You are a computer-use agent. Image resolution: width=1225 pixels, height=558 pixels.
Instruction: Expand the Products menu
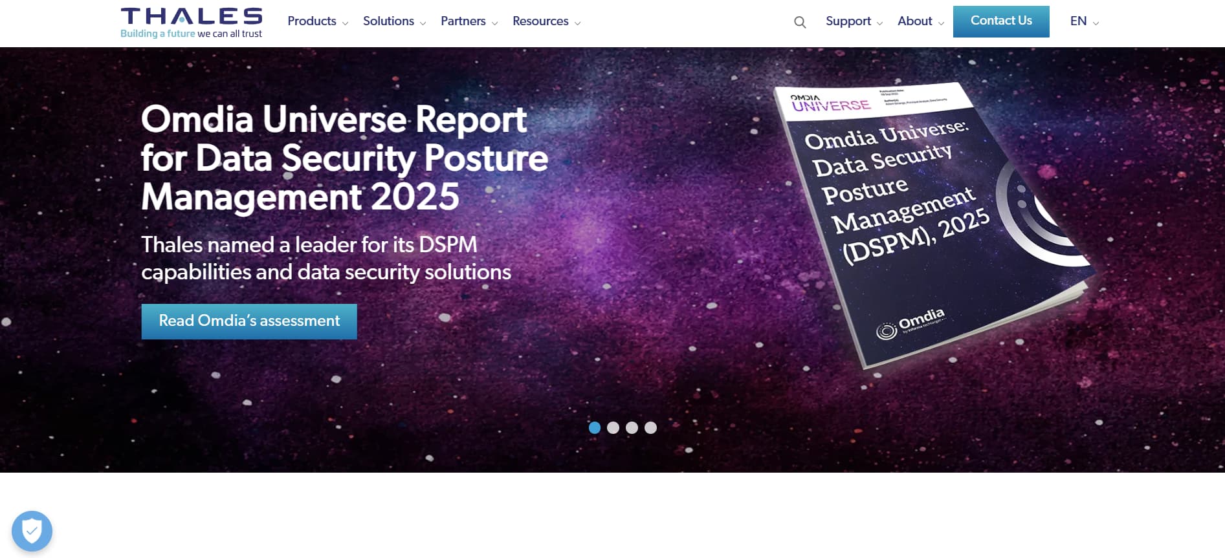point(318,21)
